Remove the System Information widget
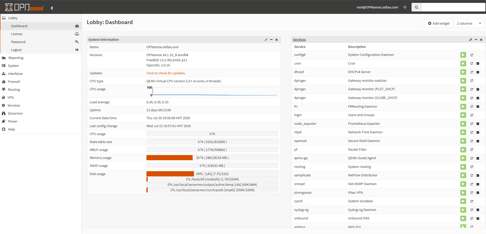Viewport: 486px width, 234px height. (277, 40)
